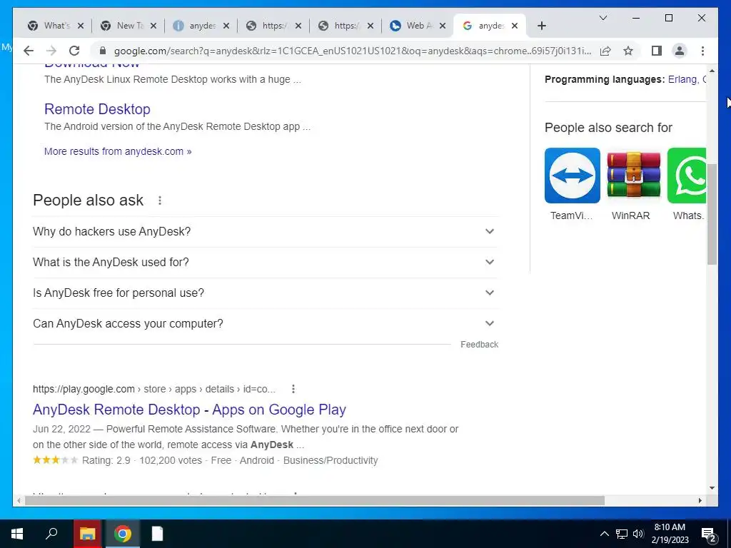Click the lock icon in the address bar

(103, 51)
